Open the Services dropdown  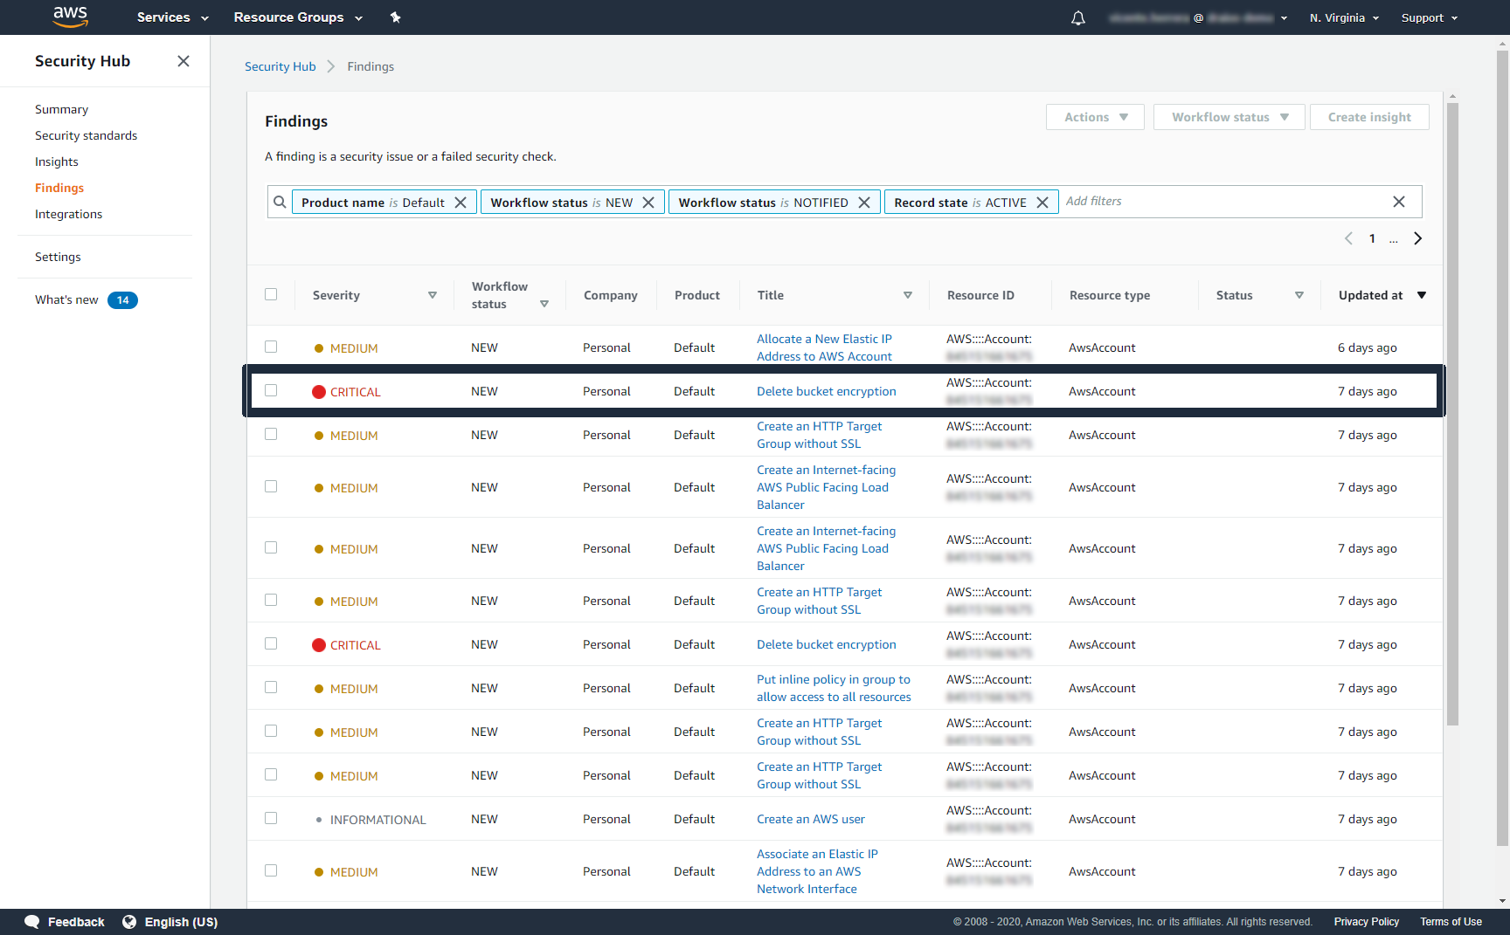(x=172, y=17)
